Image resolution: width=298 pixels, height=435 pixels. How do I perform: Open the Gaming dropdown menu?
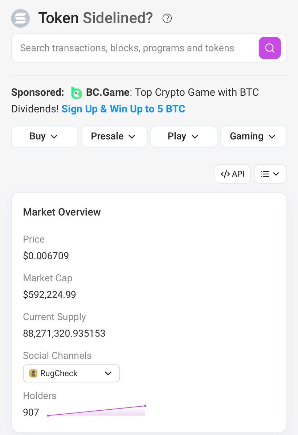click(254, 136)
